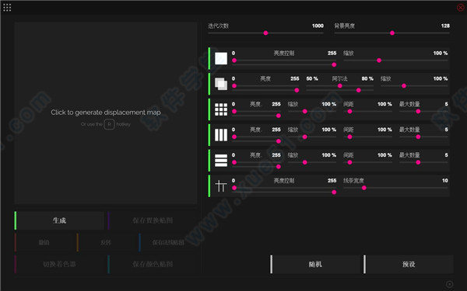The image size is (467, 291).
Task: Click the 背景亮度 background brightness slider handle
Action: (392, 33)
